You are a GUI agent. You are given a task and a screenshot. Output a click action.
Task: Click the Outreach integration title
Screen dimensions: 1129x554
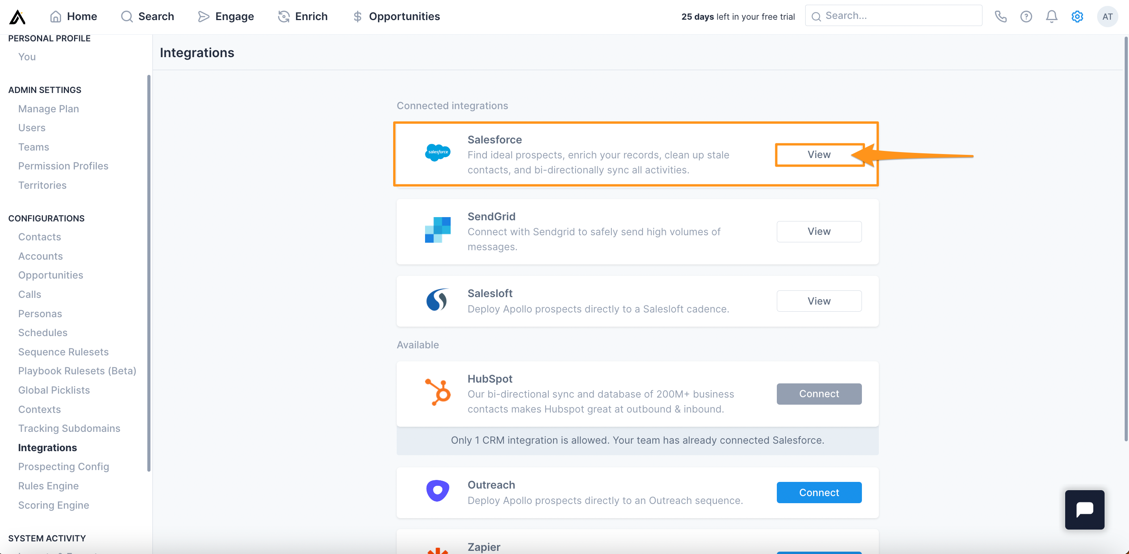[491, 485]
